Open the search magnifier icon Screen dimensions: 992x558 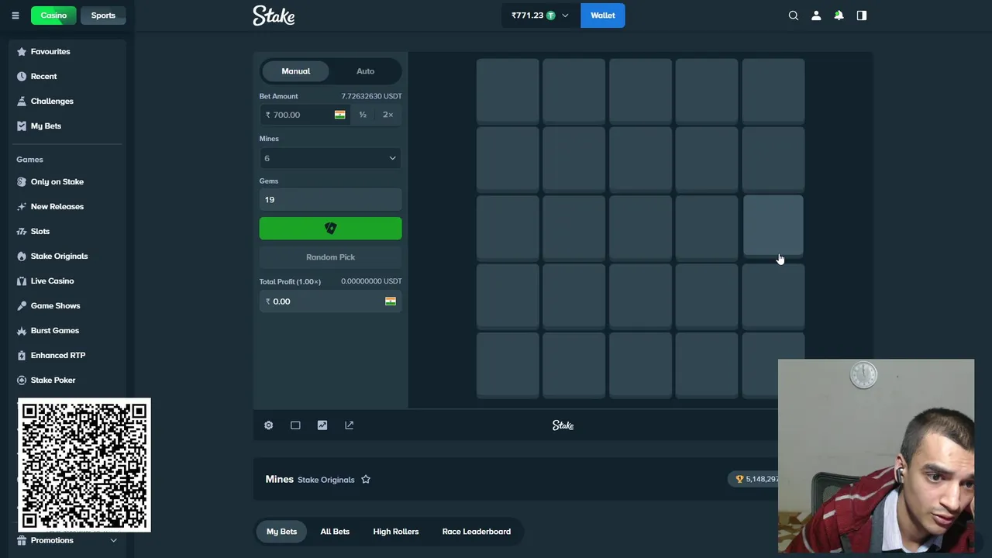[793, 15]
